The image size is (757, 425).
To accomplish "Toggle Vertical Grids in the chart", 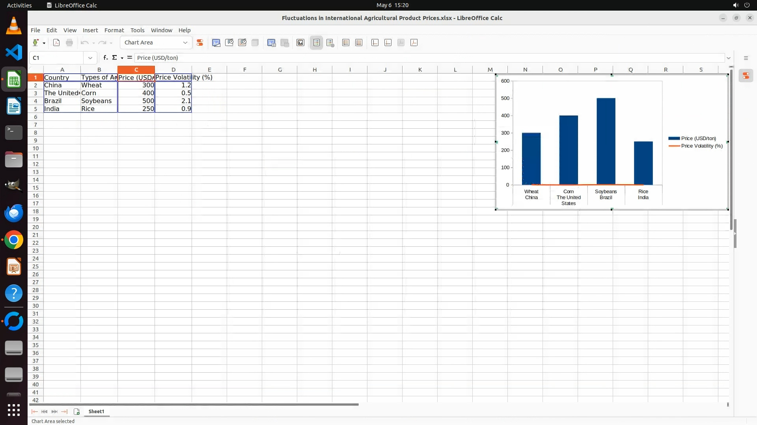I will 359,42.
